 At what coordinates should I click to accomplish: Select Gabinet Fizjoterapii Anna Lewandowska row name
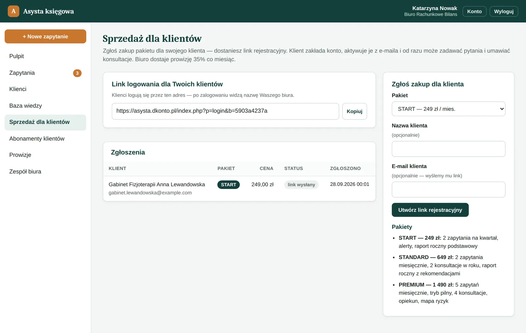[x=157, y=185]
